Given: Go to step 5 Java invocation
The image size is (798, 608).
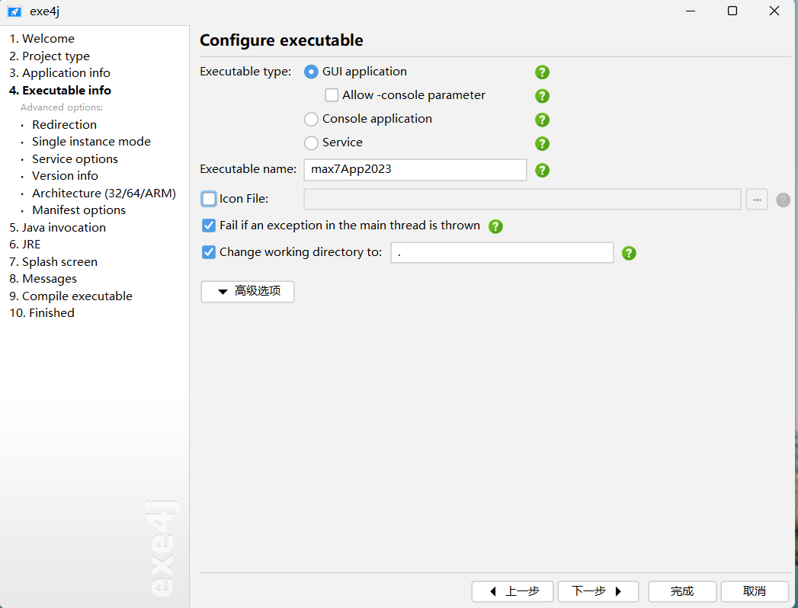Looking at the screenshot, I should click(x=57, y=227).
